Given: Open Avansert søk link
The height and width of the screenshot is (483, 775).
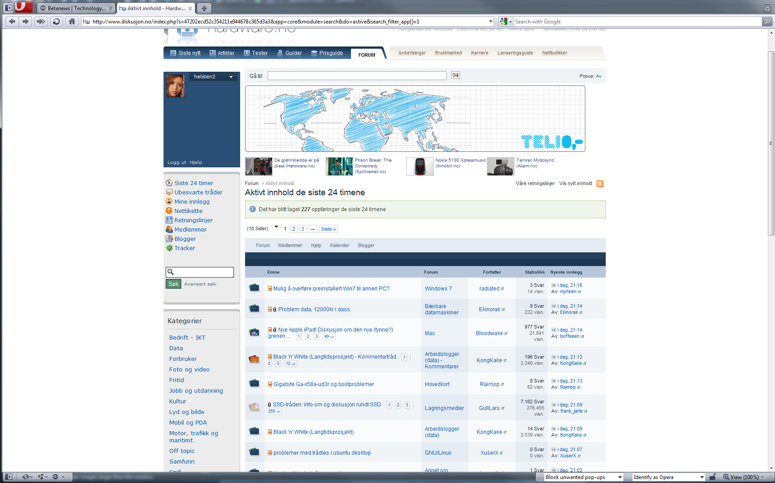Looking at the screenshot, I should click(200, 284).
